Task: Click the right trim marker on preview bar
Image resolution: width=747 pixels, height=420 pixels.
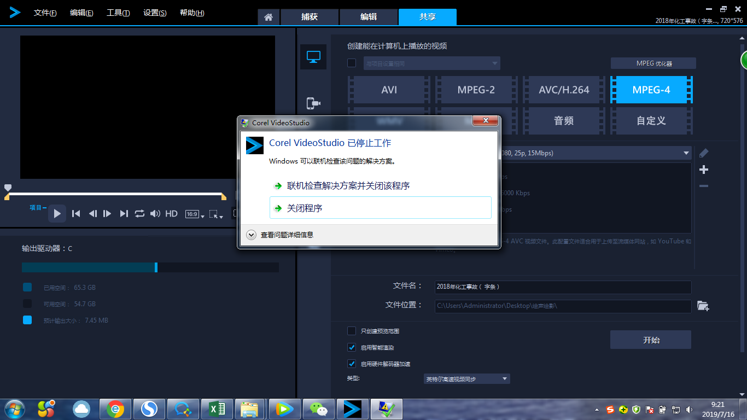Action: click(223, 196)
